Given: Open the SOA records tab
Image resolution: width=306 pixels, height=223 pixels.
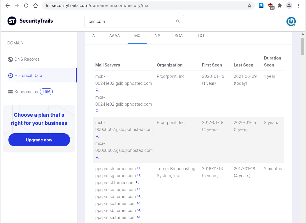Looking at the screenshot, I should (x=179, y=36).
